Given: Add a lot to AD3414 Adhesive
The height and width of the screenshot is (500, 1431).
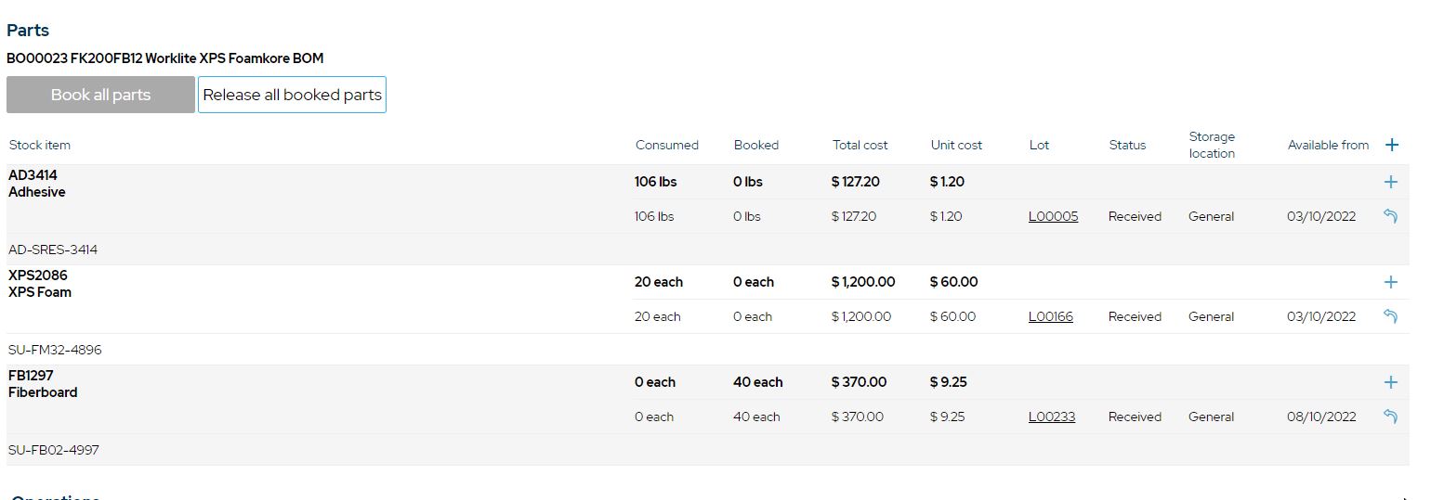Looking at the screenshot, I should tap(1390, 182).
